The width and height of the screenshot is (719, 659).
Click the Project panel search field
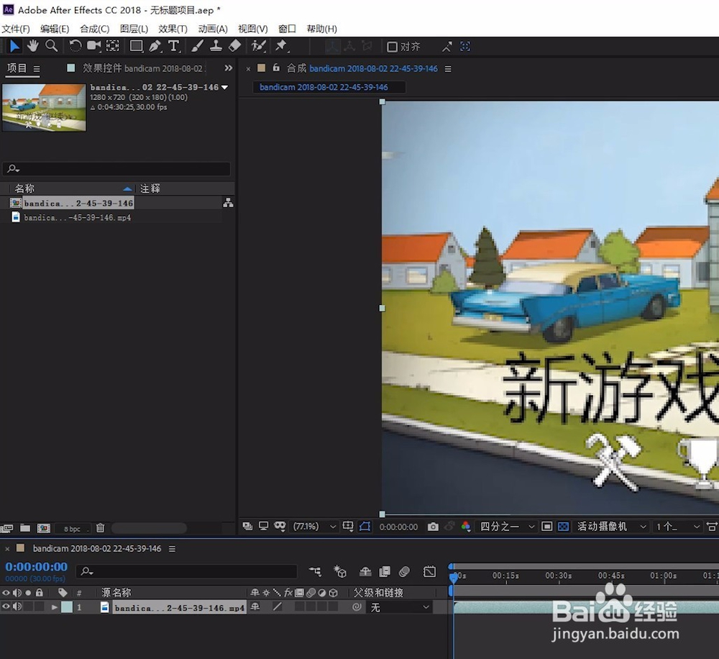(116, 168)
